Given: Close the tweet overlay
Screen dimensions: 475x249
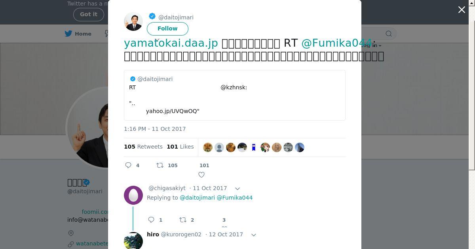Looking at the screenshot, I should [x=462, y=10].
